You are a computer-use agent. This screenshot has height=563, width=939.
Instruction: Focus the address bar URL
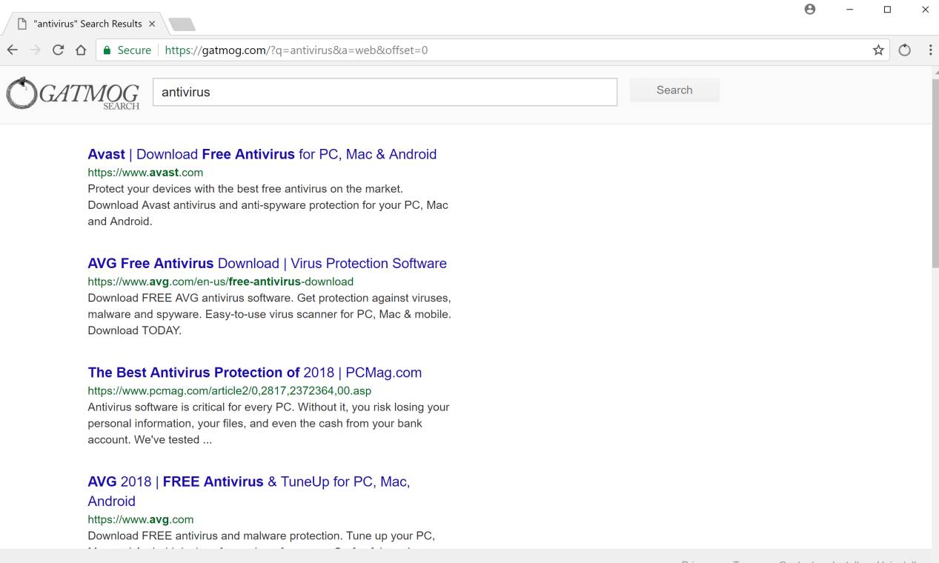[x=296, y=50]
